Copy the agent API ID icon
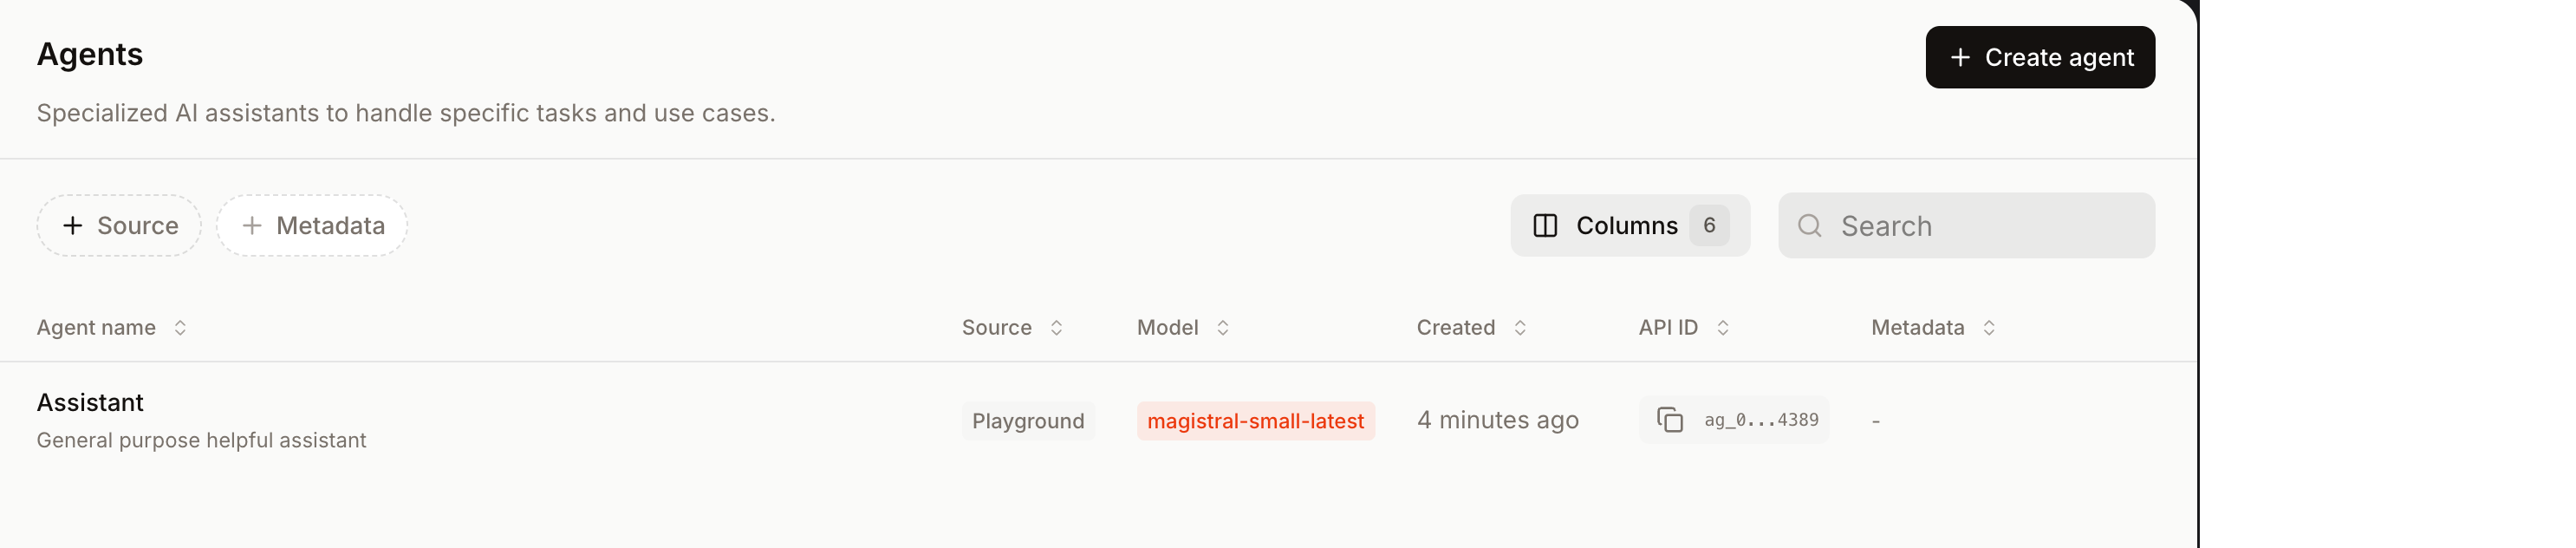Image resolution: width=2576 pixels, height=548 pixels. [1669, 420]
